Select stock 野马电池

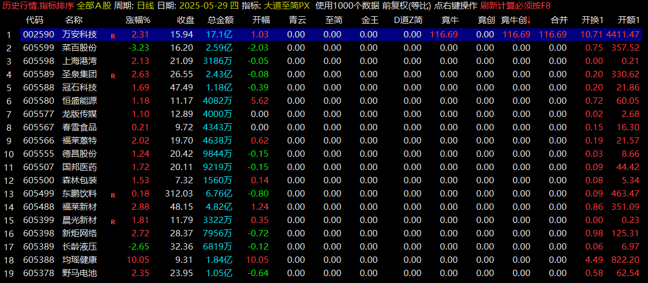(x=80, y=273)
